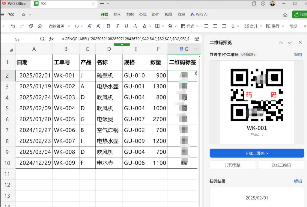Click the 换行 wrap text button

273,26
